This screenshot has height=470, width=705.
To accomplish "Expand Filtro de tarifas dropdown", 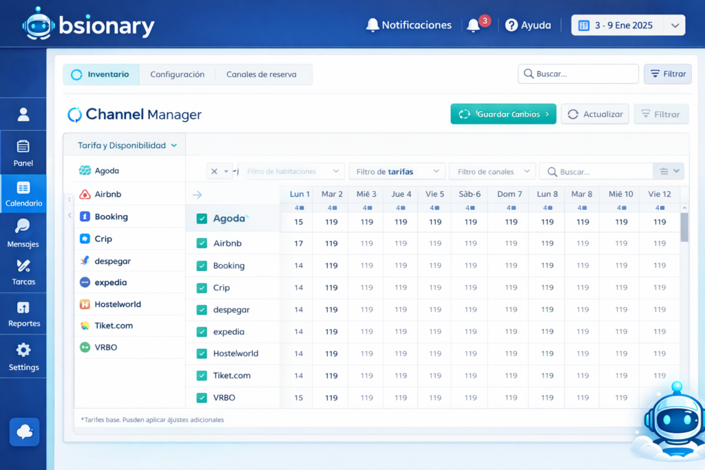I will coord(397,171).
